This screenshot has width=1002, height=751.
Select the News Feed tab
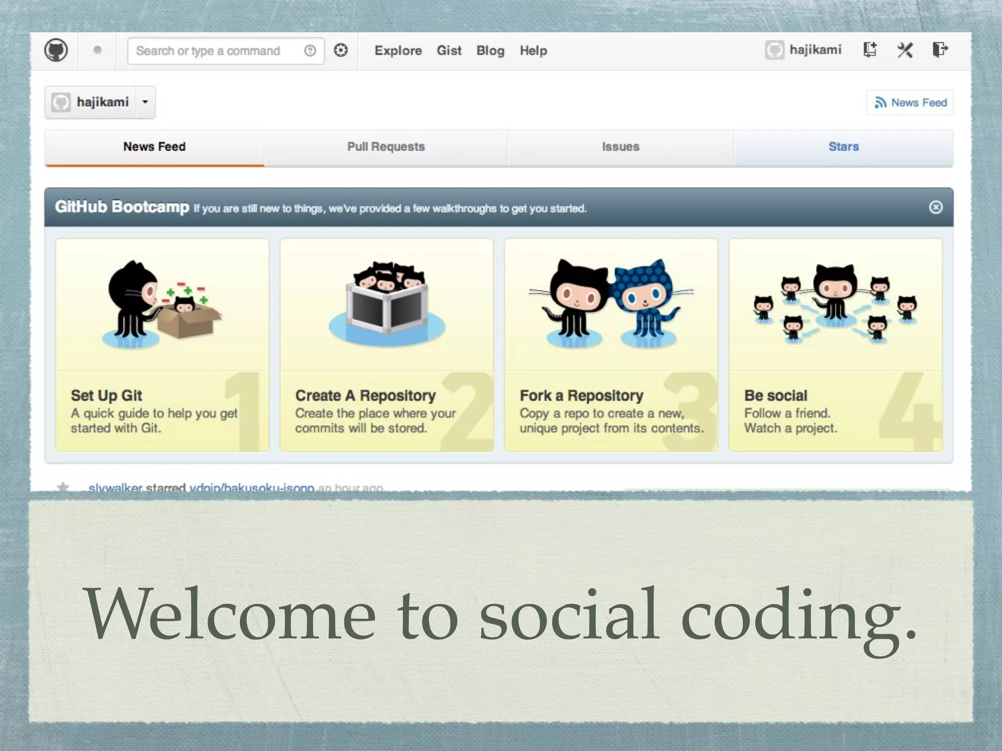pos(155,147)
